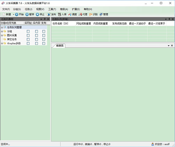Toggle 采内容 checkbox for 图片采集 row

click(37, 35)
